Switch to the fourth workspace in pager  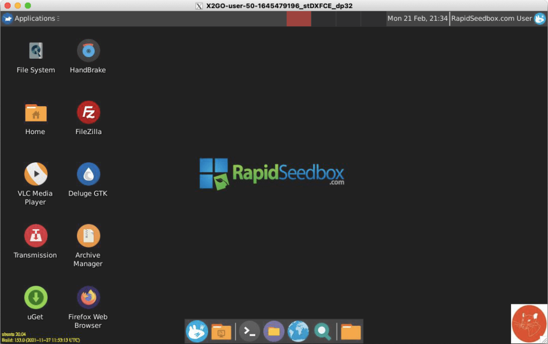[x=373, y=19]
